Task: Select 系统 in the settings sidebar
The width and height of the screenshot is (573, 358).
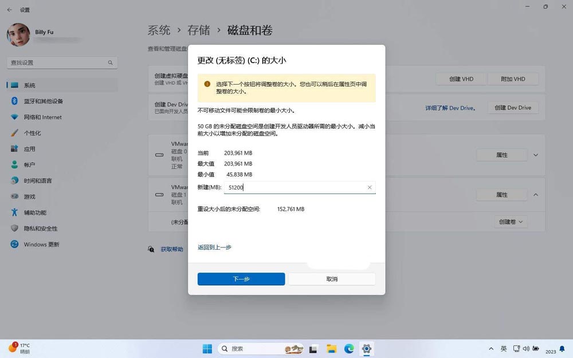Action: 29,85
